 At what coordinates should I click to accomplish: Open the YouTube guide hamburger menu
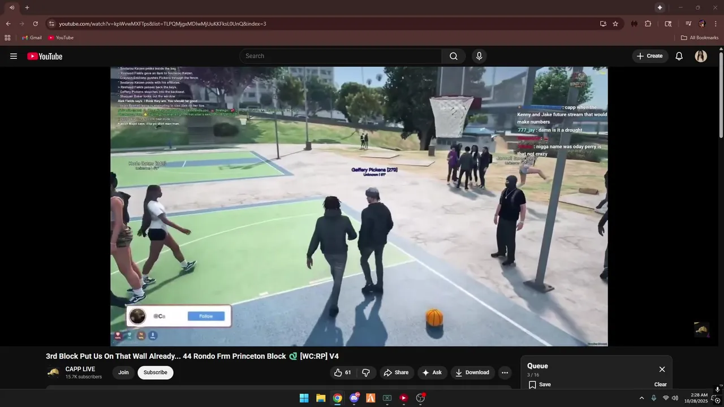14,56
